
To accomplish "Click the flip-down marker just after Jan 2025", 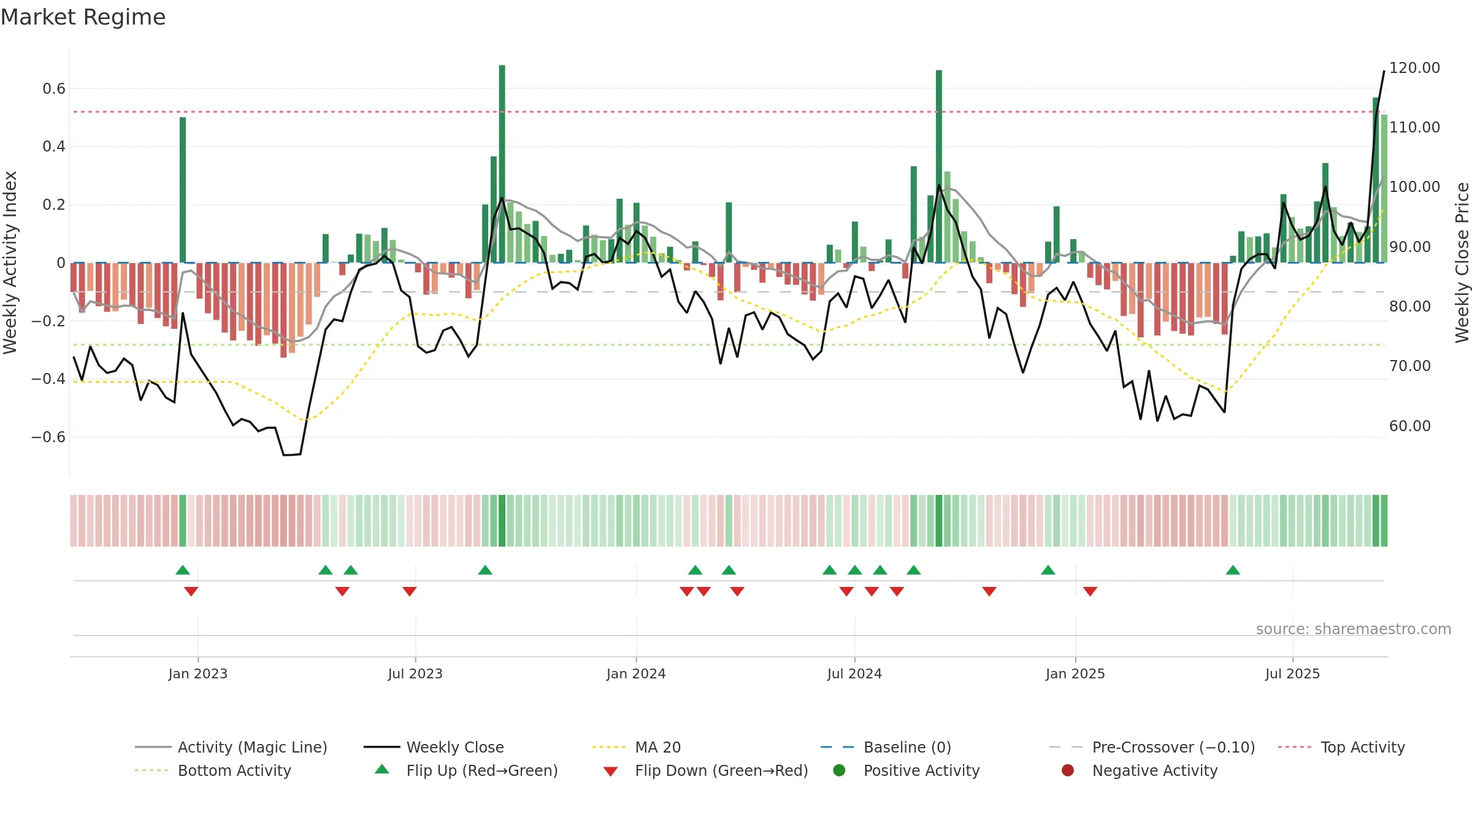I will [x=1090, y=591].
